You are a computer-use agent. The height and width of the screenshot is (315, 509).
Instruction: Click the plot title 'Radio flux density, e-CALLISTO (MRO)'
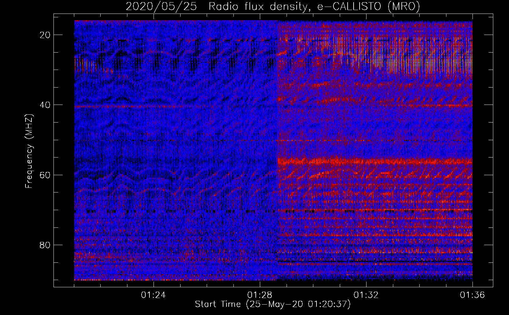click(x=314, y=6)
